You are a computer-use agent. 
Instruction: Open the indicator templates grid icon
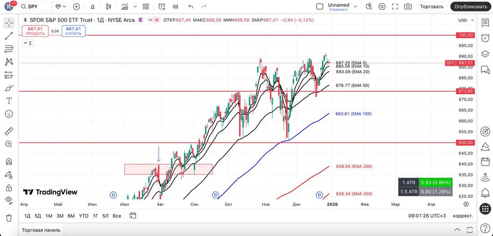(x=146, y=7)
